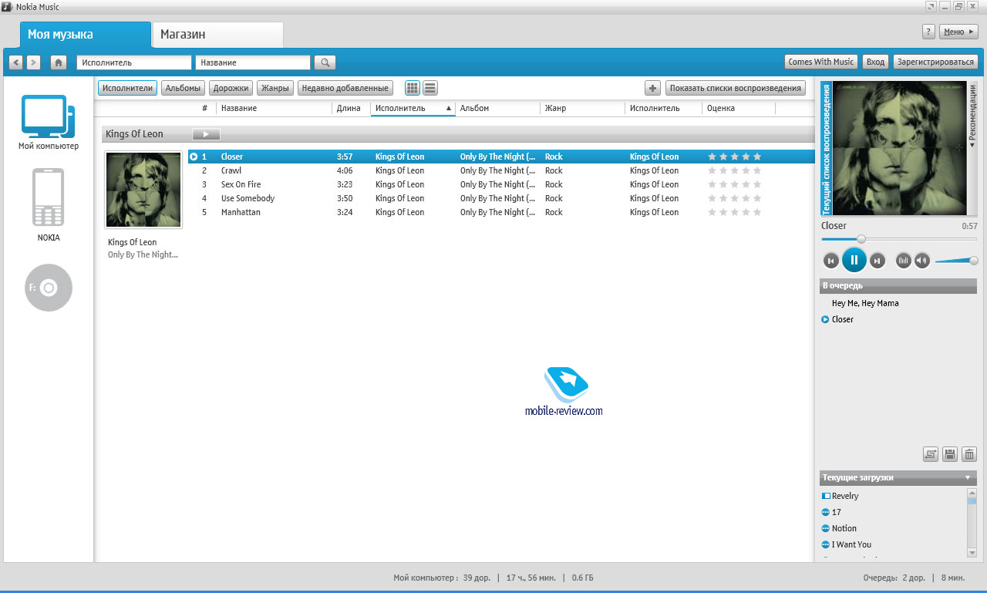The height and width of the screenshot is (593, 987).
Task: Show the Исполнители view
Action: [127, 88]
